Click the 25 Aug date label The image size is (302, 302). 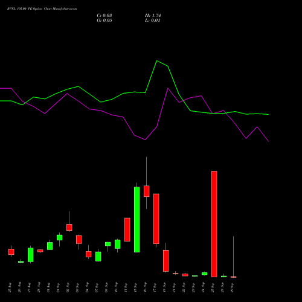(x=10, y=288)
